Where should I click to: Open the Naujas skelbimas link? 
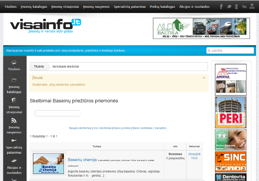coord(80,128)
